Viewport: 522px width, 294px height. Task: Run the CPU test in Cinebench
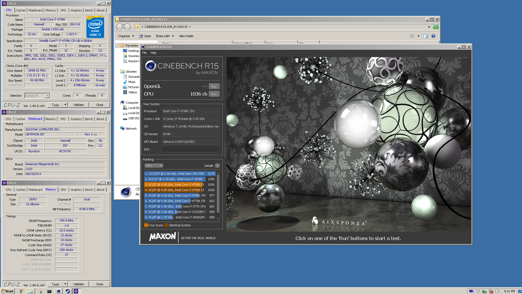tap(214, 94)
